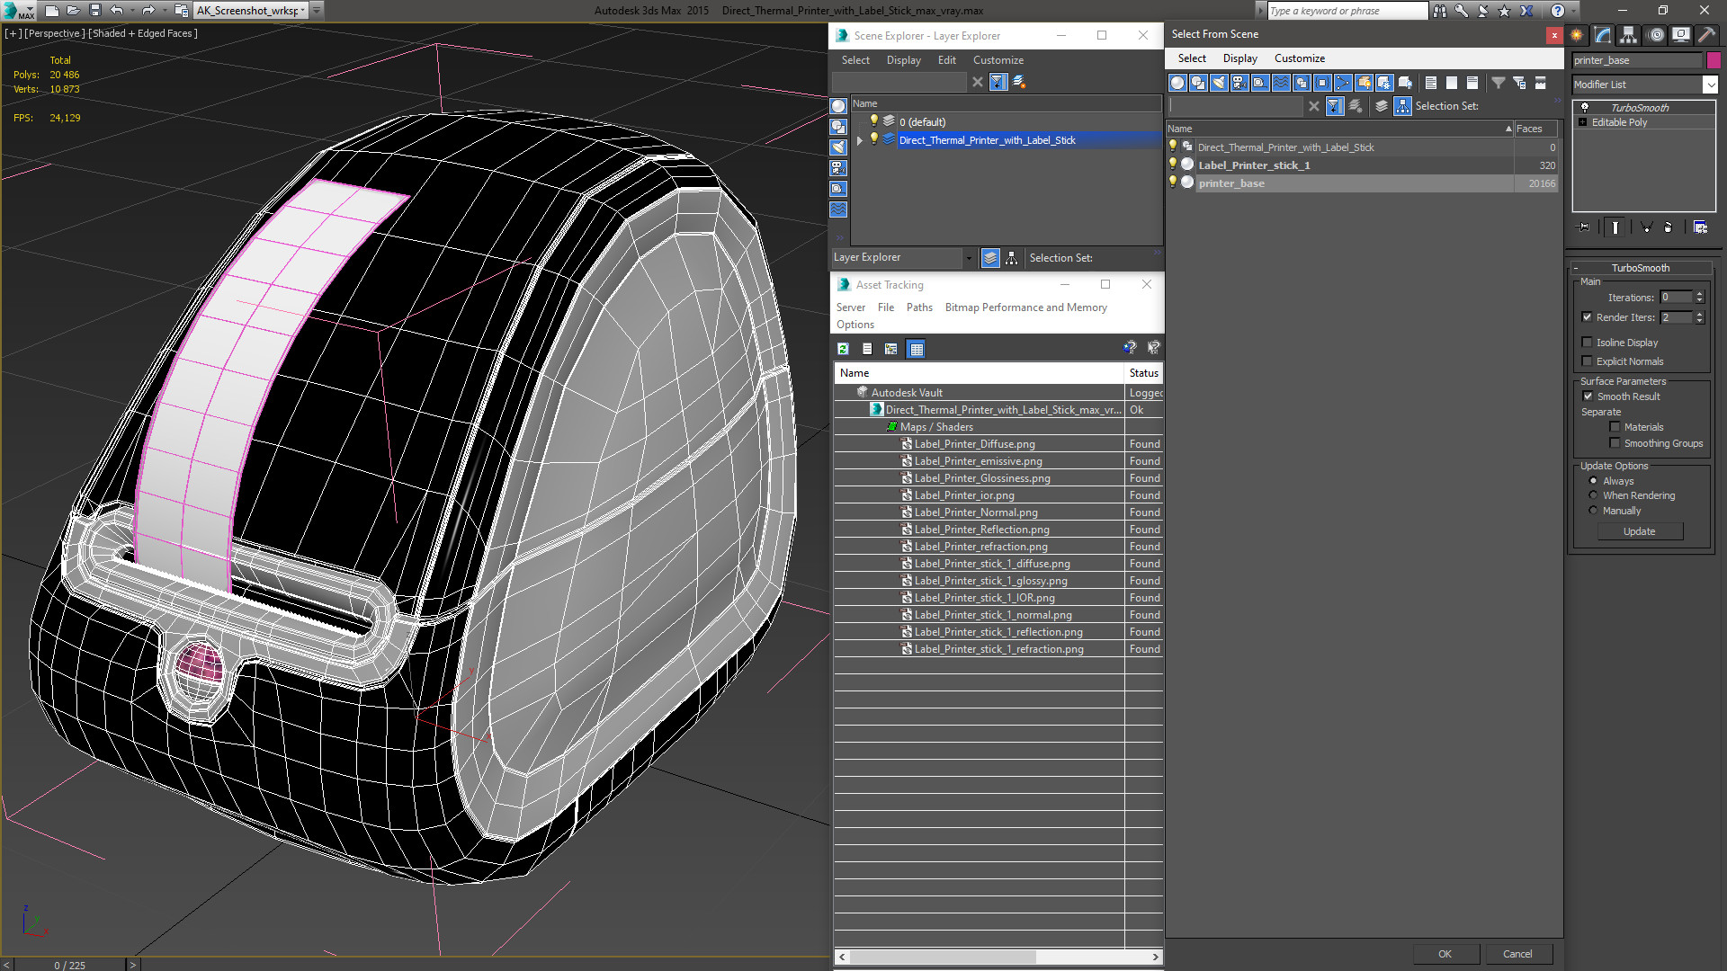Click Open File icon in top toolbar
The height and width of the screenshot is (971, 1727).
point(73,11)
